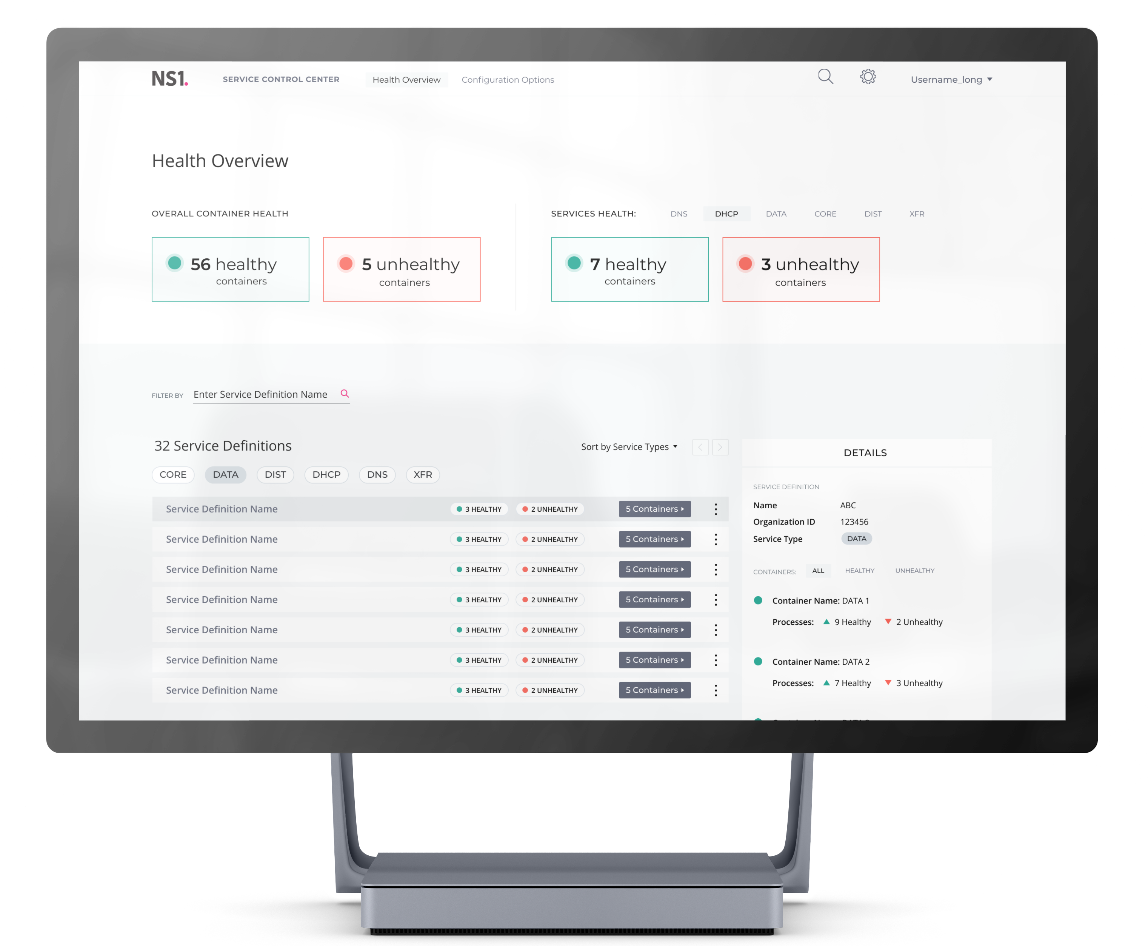Click the search magnifier icon in header

[825, 77]
